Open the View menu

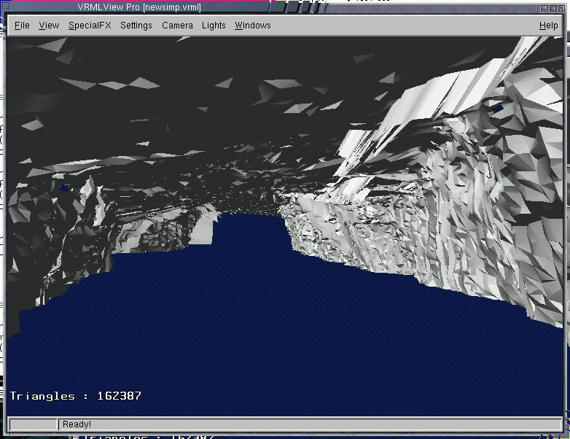[49, 26]
